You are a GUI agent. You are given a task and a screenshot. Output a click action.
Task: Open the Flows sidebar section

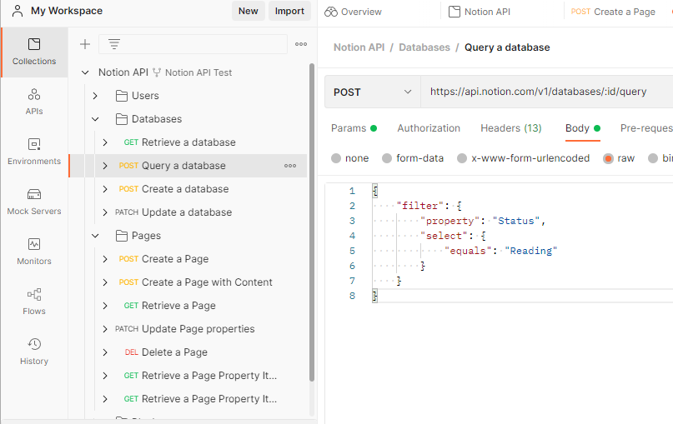coord(34,302)
